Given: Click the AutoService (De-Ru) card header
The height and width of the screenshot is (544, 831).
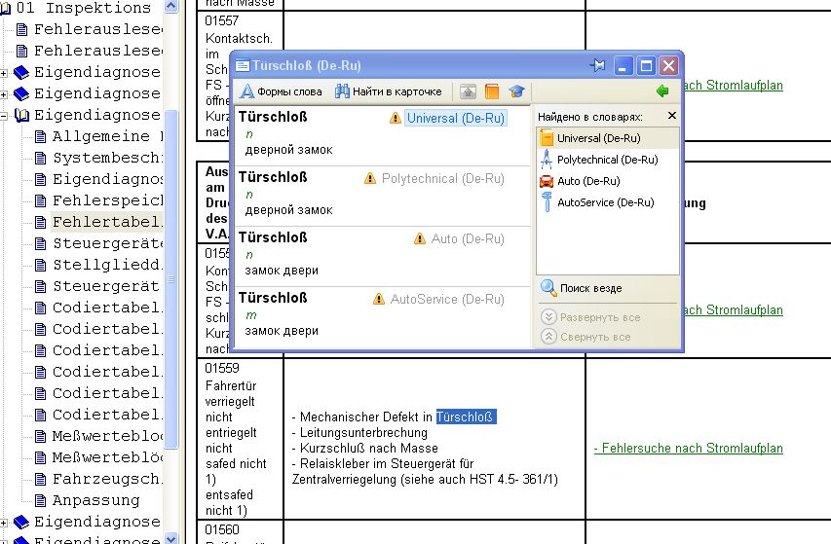Looking at the screenshot, I should (x=447, y=299).
